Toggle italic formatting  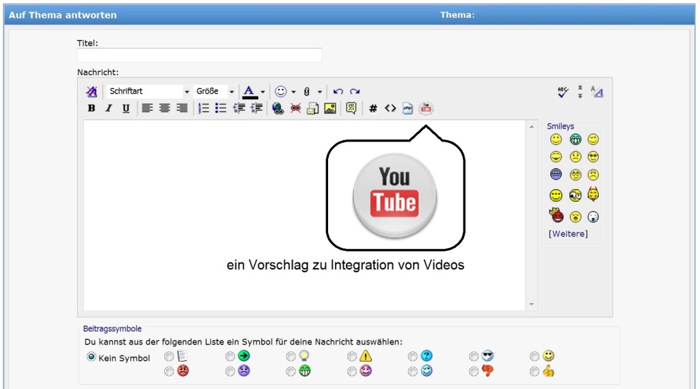[x=109, y=108]
